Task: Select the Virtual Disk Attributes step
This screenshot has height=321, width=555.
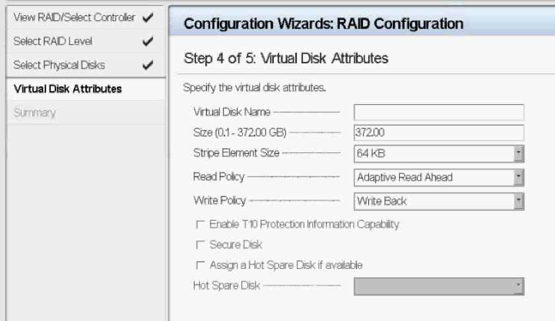Action: coord(67,89)
